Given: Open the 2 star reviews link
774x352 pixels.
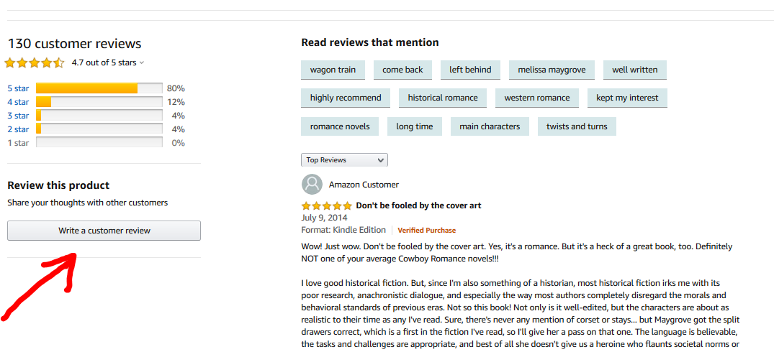Looking at the screenshot, I should point(18,129).
